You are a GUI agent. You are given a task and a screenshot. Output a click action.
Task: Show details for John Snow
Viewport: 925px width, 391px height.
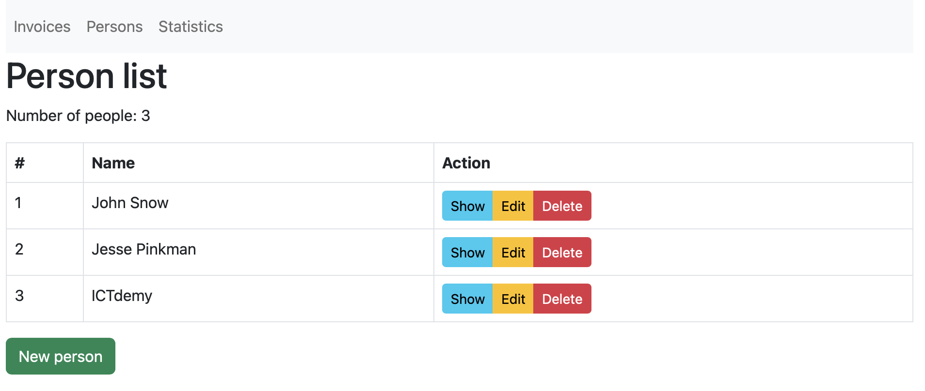[x=467, y=206]
